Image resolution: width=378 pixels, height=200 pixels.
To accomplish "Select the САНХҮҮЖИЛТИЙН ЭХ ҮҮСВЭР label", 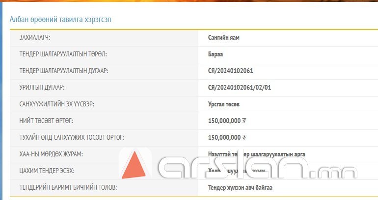I will (x=56, y=104).
